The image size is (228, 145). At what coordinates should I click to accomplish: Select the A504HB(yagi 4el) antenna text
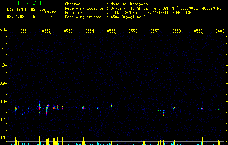click(128, 17)
